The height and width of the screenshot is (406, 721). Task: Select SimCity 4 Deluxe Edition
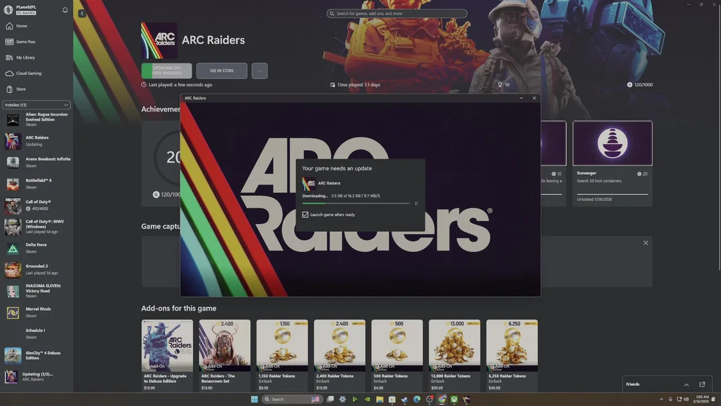[37, 355]
